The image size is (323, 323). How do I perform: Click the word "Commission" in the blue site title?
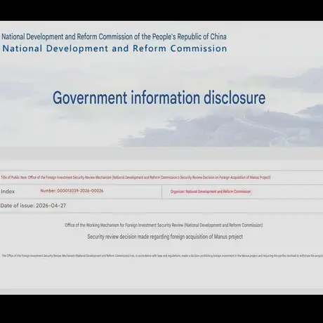pyautogui.click(x=199, y=48)
